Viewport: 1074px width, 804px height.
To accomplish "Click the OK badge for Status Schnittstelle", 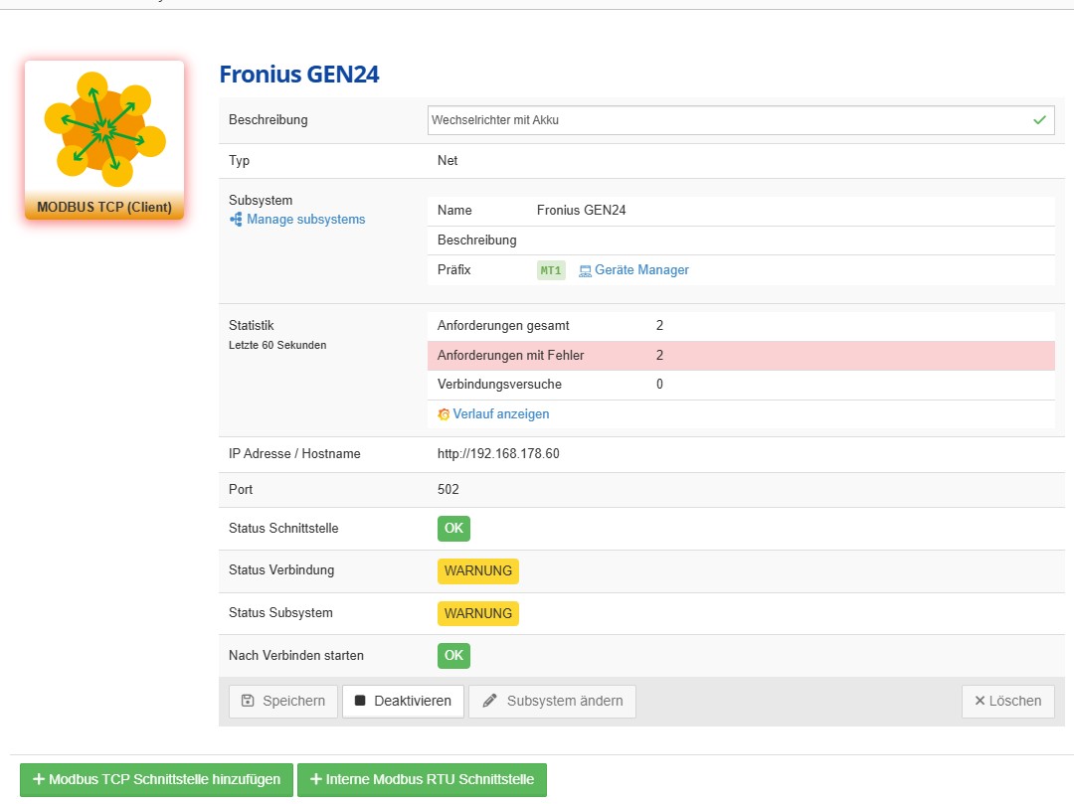I will coord(453,529).
